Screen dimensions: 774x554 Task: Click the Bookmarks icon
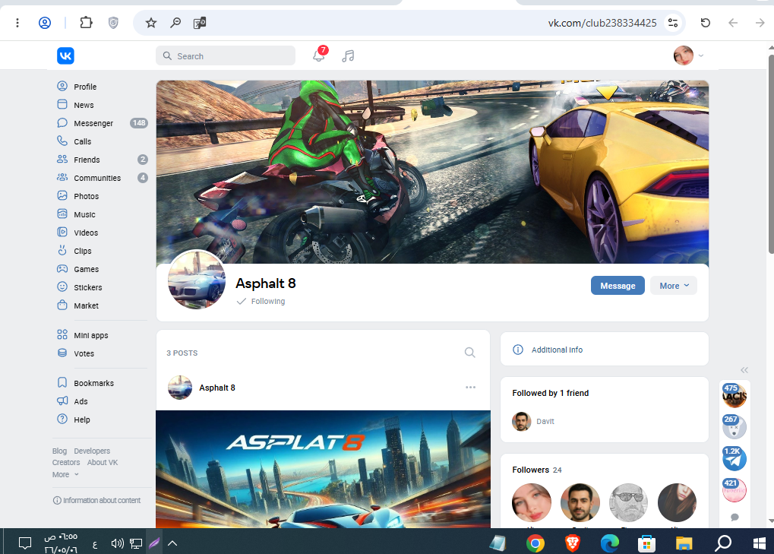(x=62, y=383)
